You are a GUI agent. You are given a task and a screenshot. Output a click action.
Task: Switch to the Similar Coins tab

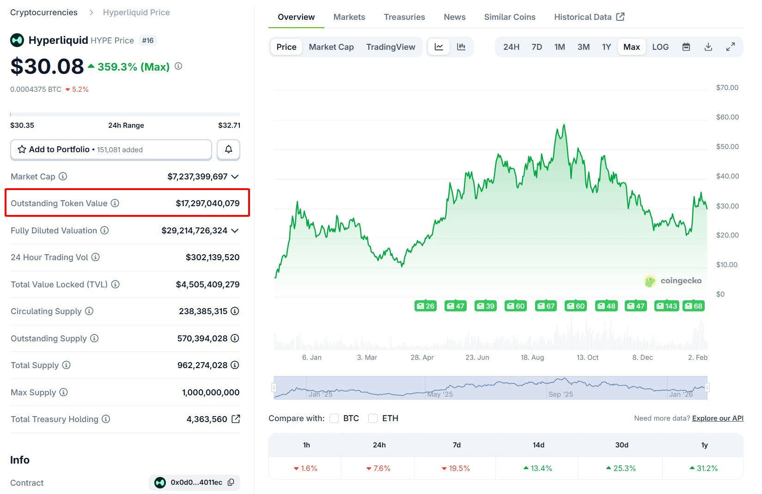click(x=509, y=17)
